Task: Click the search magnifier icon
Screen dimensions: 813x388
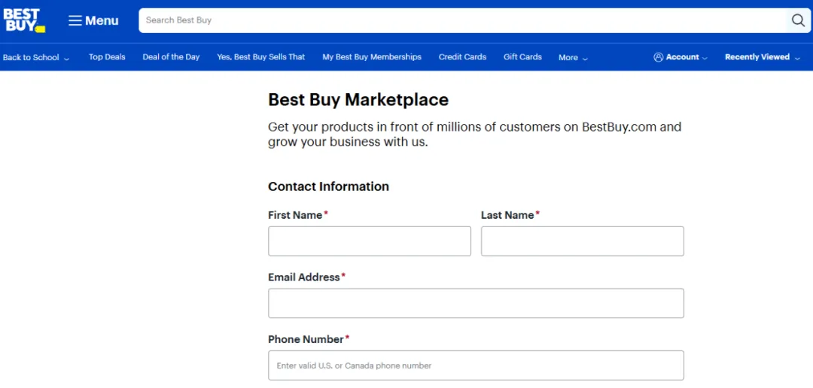Action: coord(798,20)
